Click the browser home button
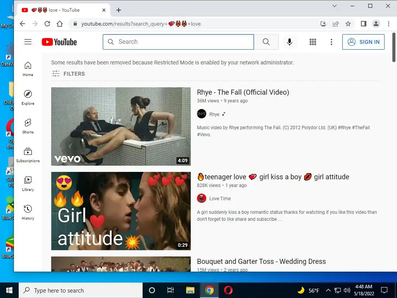The width and height of the screenshot is (397, 298). 60,24
